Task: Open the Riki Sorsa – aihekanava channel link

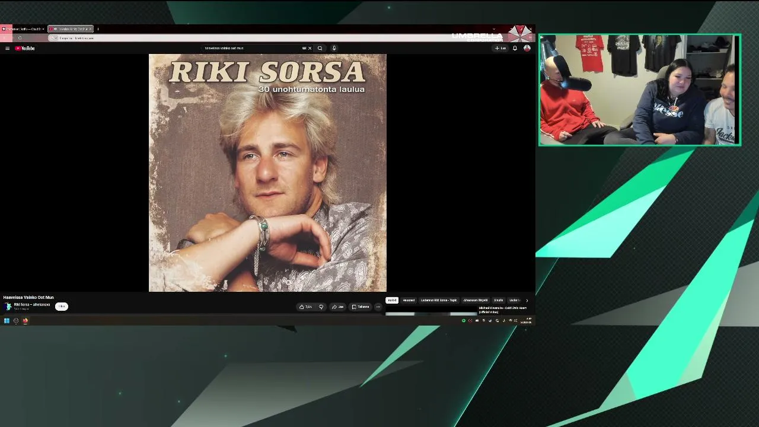Action: click(32, 304)
